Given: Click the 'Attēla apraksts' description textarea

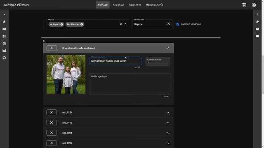Looking at the screenshot, I should 130,84.
